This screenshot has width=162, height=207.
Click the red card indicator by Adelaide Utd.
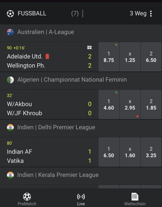[47, 56]
